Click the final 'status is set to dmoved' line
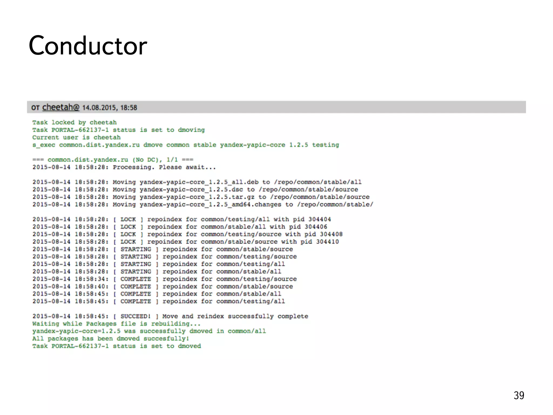 (x=117, y=346)
